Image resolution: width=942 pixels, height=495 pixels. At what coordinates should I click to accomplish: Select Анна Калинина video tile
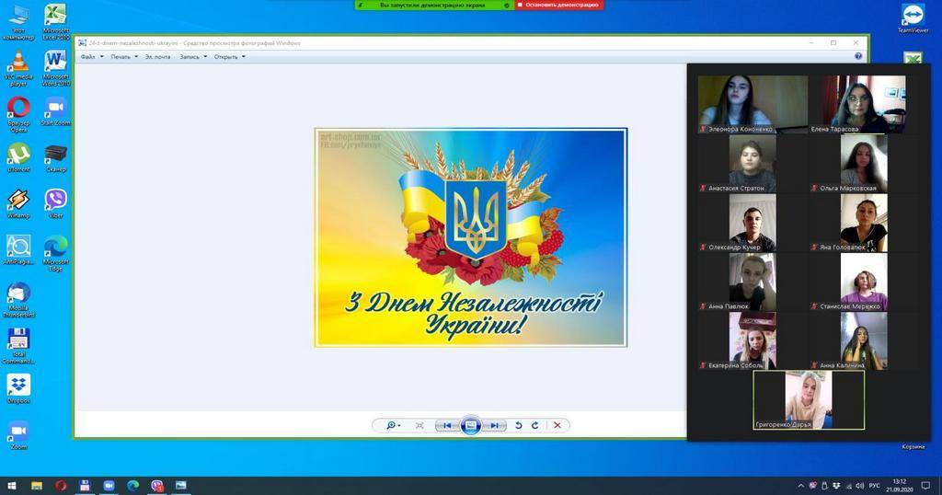point(863,340)
